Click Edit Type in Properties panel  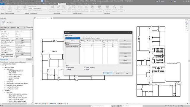point(29,27)
